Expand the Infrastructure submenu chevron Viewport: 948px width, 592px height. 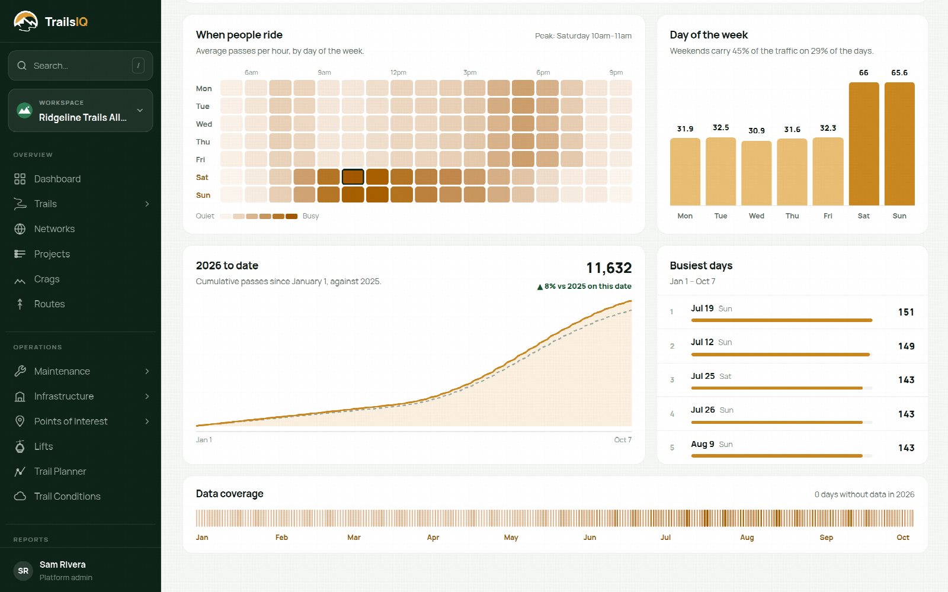(147, 396)
